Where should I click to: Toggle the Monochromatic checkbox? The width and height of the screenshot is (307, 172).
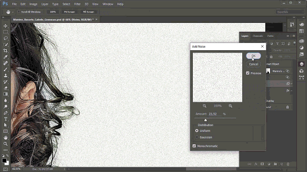[194, 146]
